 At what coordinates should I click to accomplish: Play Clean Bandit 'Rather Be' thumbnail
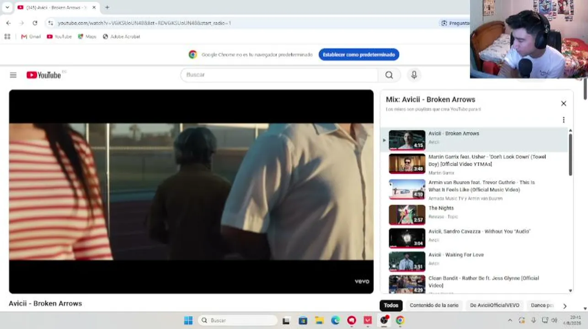(407, 284)
